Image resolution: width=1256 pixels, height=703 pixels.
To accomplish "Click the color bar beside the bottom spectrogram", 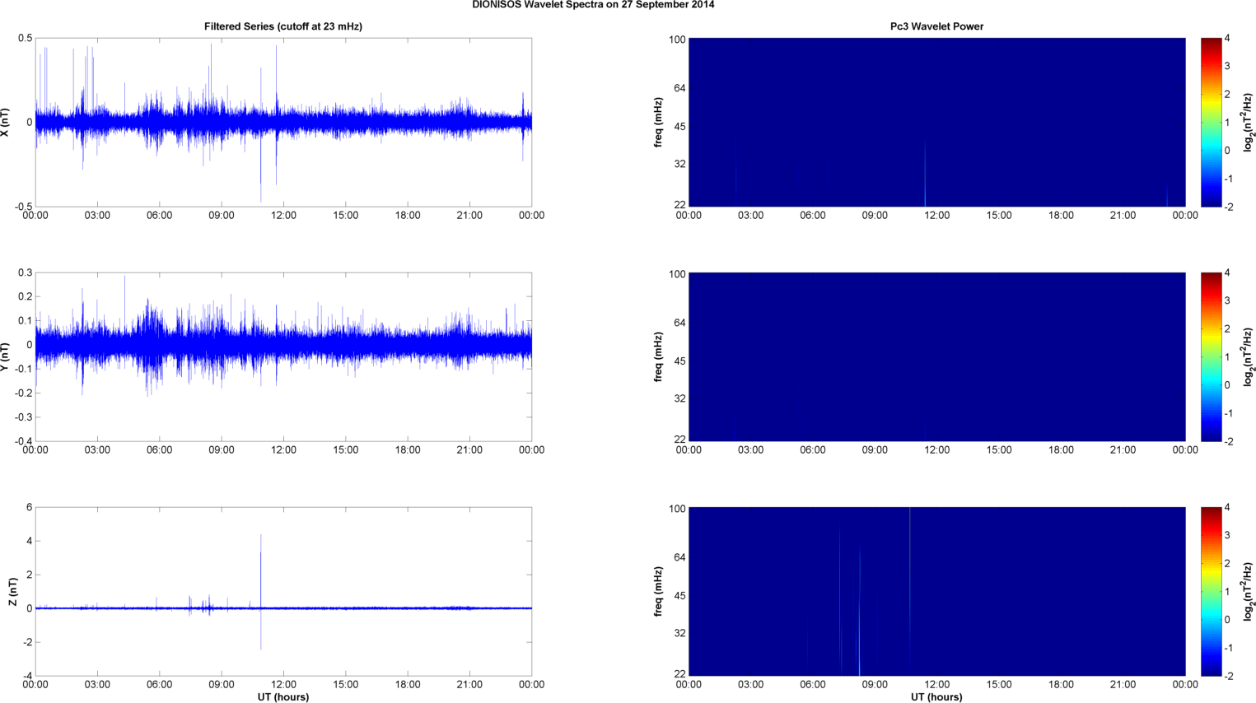I will 1211,591.
